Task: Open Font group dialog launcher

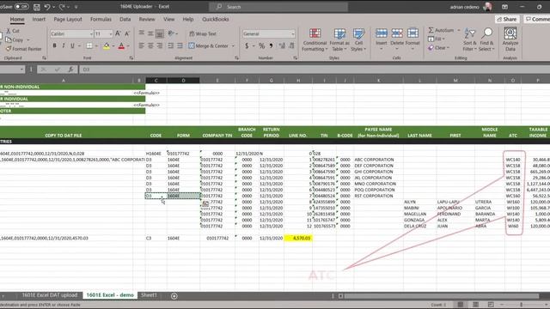Action: [x=131, y=58]
